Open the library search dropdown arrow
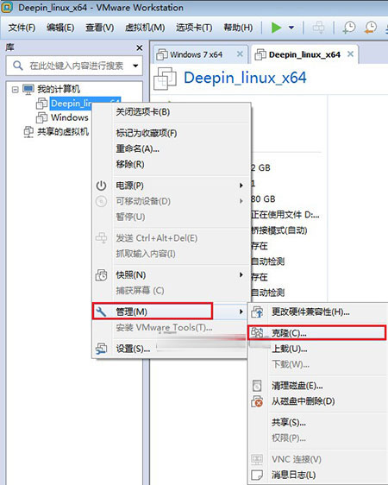Image resolution: width=388 pixels, height=485 pixels. [x=135, y=66]
